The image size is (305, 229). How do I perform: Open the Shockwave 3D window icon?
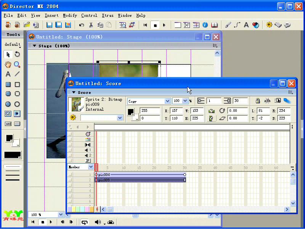[255, 25]
